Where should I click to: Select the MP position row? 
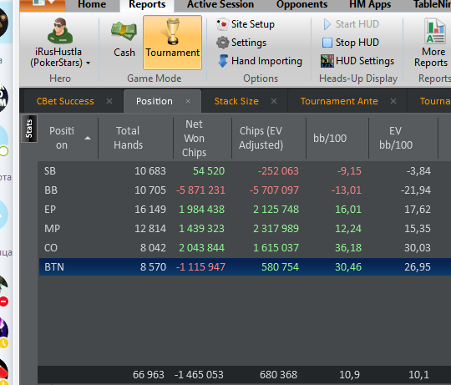point(245,229)
